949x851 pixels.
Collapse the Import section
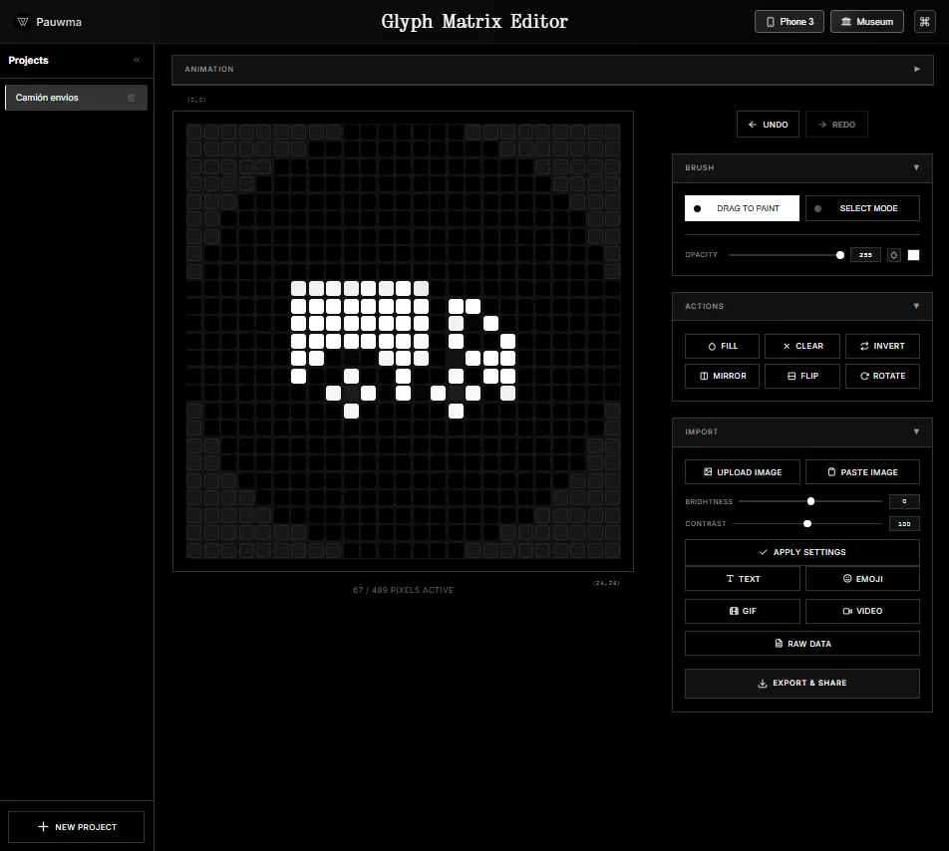[x=916, y=431]
